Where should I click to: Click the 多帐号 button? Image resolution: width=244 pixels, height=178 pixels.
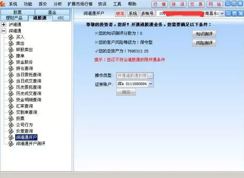(147, 13)
